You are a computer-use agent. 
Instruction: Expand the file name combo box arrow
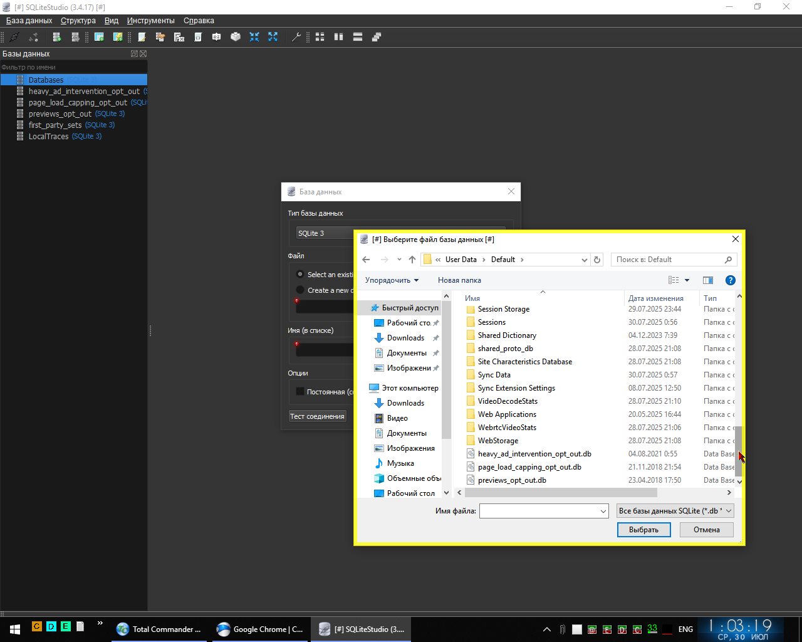coord(603,511)
